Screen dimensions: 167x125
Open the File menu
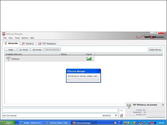[5, 38]
